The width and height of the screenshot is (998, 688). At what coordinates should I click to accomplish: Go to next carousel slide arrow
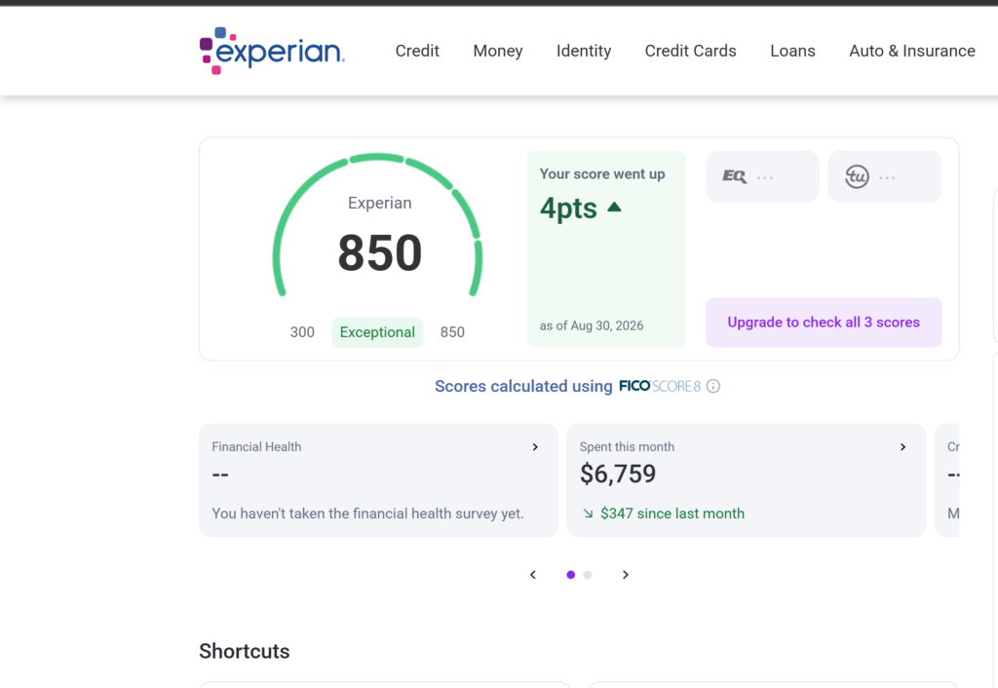[626, 575]
